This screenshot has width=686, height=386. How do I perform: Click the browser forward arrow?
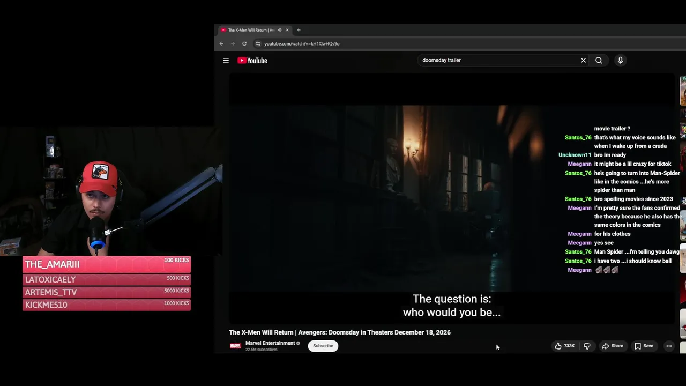pyautogui.click(x=233, y=44)
